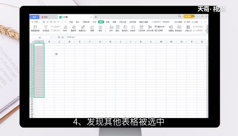Switch to the Formulas (公式) ribbon tab

95,22
